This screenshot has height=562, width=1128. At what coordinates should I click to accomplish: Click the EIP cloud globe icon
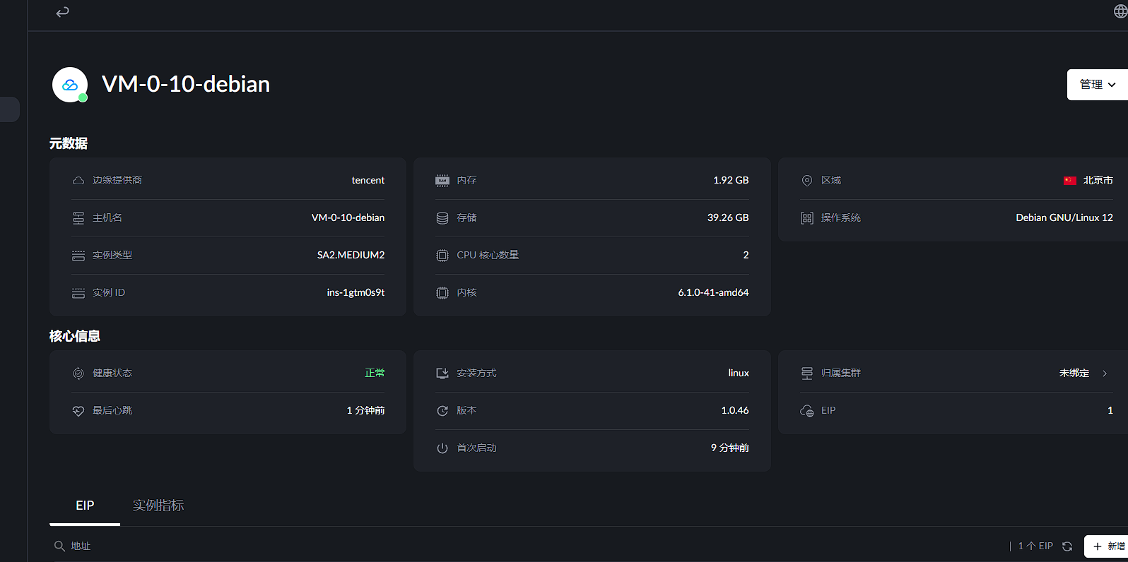pos(806,411)
